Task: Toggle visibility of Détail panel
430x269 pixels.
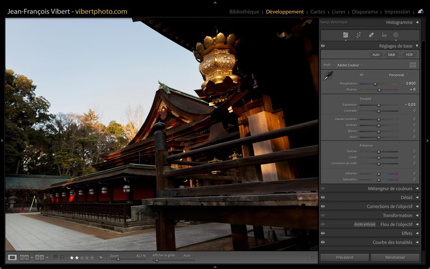Action: pos(323,197)
